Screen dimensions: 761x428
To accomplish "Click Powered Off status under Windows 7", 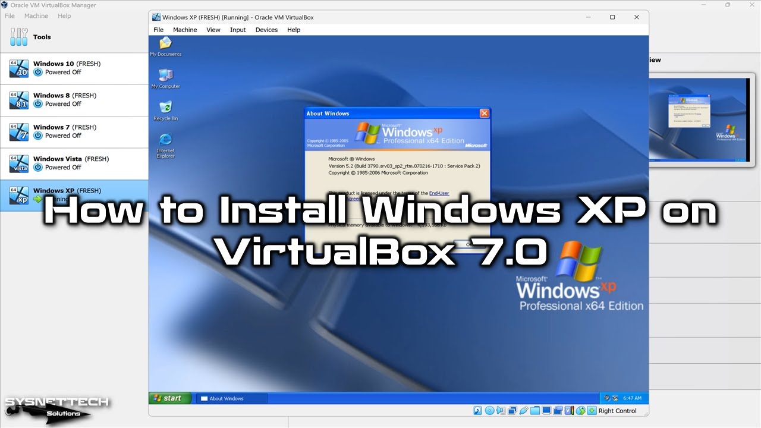I will pos(63,136).
